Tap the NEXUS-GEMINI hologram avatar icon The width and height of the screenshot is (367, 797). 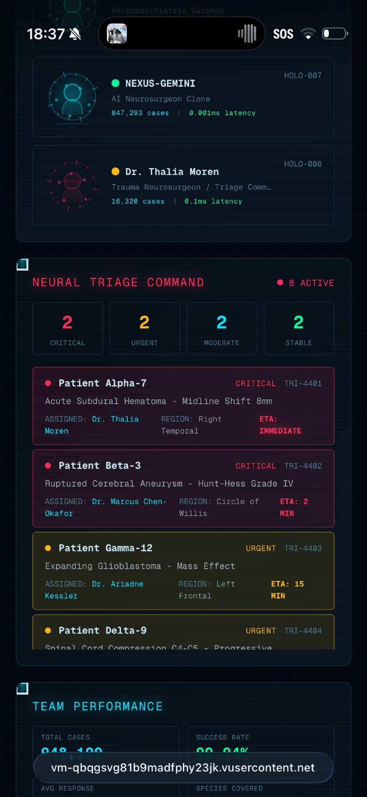(x=72, y=97)
